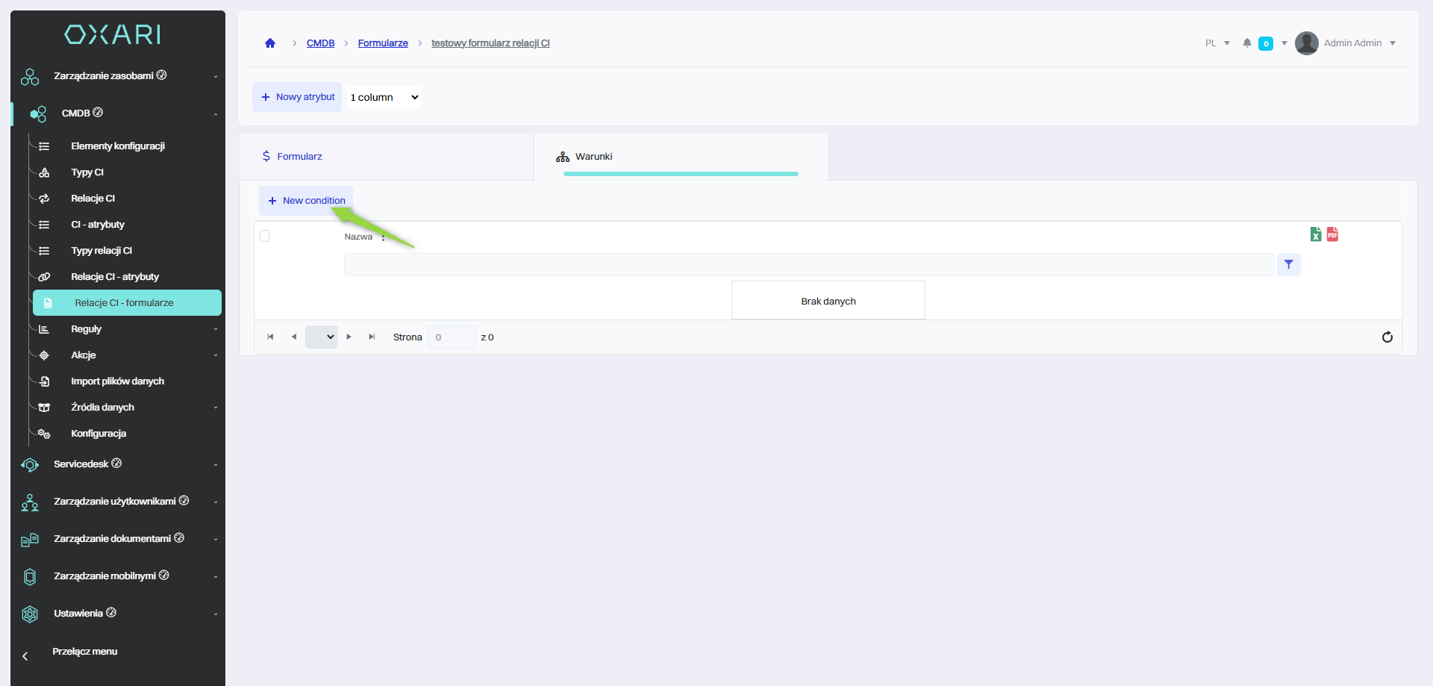
Task: Open Nazwa column options menu
Action: tap(384, 237)
